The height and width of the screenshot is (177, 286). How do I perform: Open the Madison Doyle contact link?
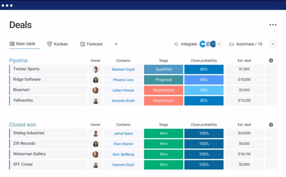pyautogui.click(x=123, y=69)
